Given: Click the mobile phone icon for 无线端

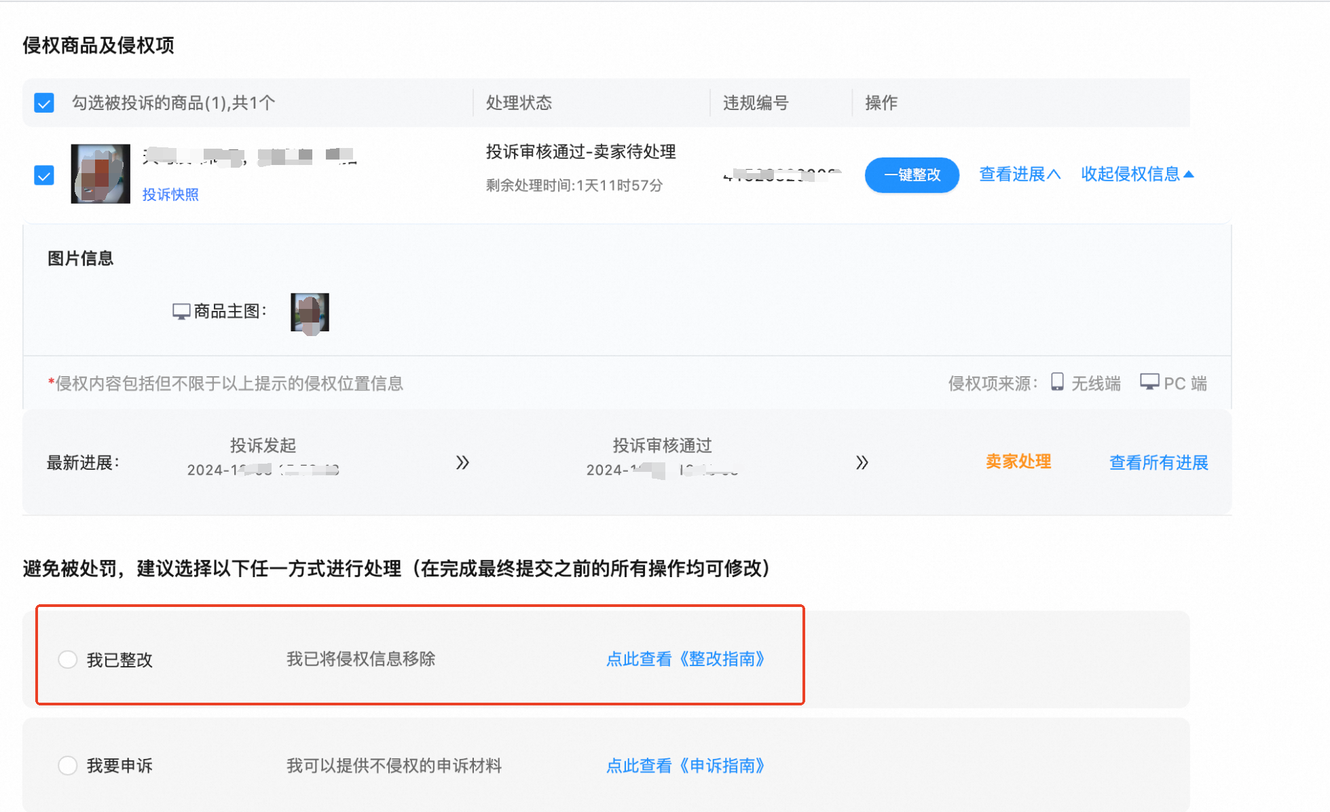Looking at the screenshot, I should tap(1057, 382).
